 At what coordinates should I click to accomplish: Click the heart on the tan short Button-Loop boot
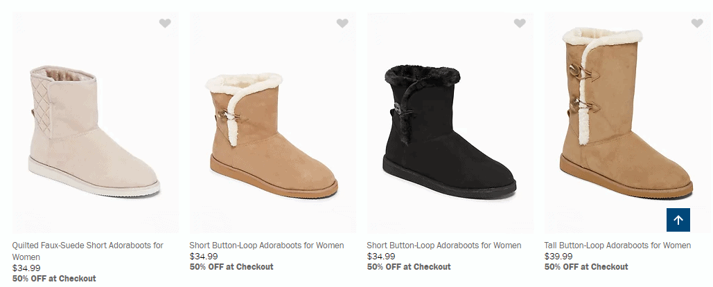342,24
